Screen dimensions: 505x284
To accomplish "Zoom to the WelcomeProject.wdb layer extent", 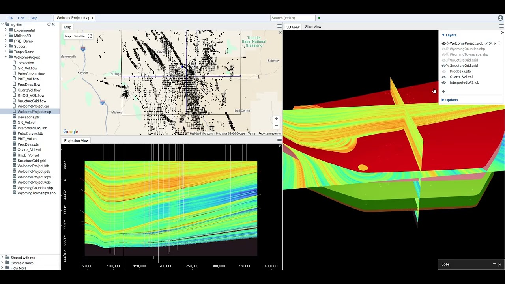I will coord(491,43).
